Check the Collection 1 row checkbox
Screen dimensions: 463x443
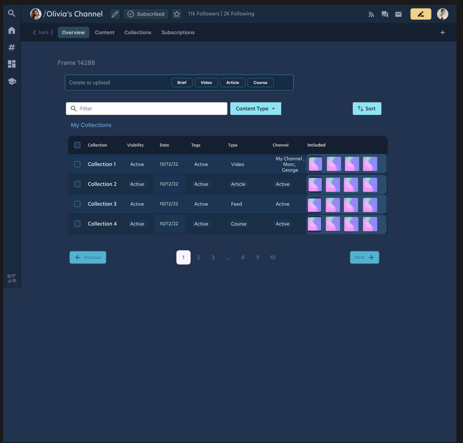[x=77, y=164]
